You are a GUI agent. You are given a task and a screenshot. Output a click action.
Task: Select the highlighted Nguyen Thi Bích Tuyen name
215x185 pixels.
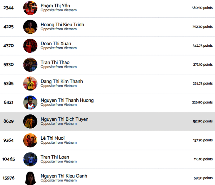click(x=64, y=119)
